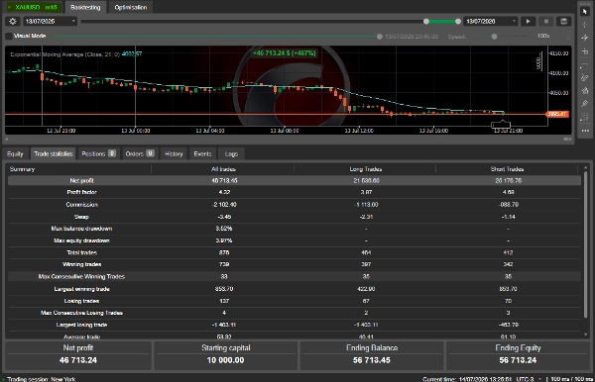
Task: Click the bottom Net profit value 46 713.24
Action: (78, 360)
